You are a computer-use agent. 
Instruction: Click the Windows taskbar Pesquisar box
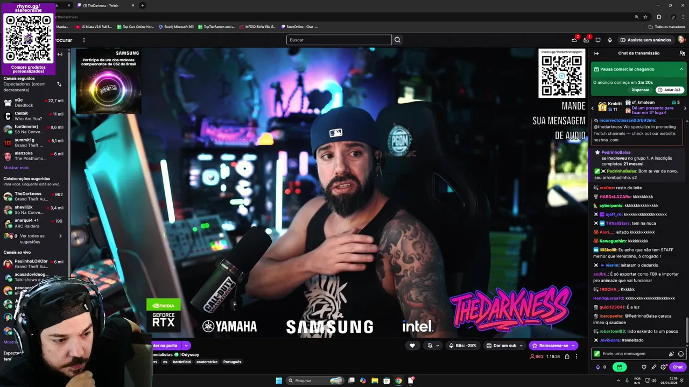(315, 381)
